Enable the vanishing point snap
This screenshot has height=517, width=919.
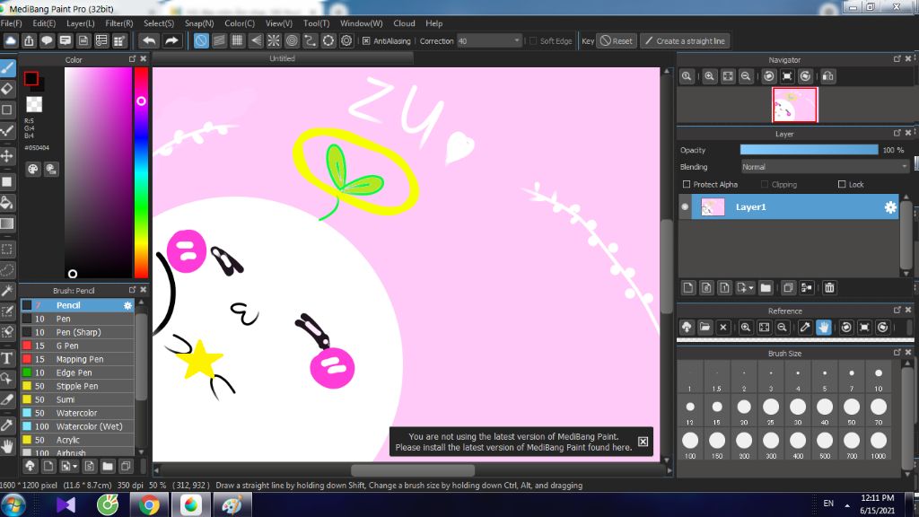coord(256,41)
